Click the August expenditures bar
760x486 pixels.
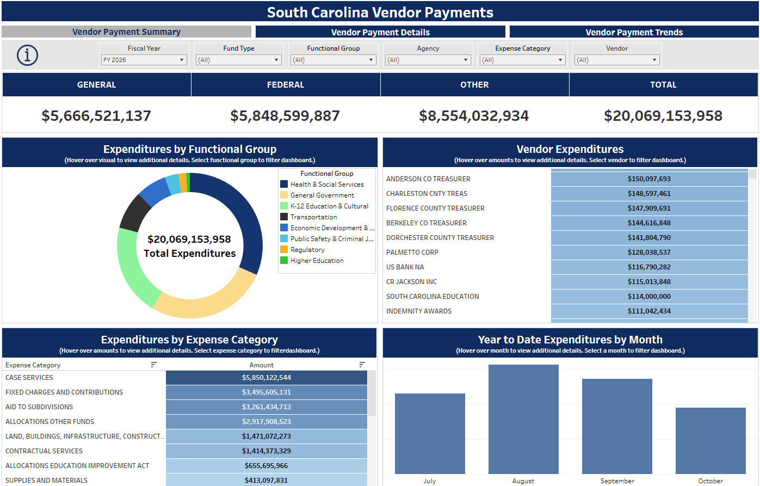point(523,419)
